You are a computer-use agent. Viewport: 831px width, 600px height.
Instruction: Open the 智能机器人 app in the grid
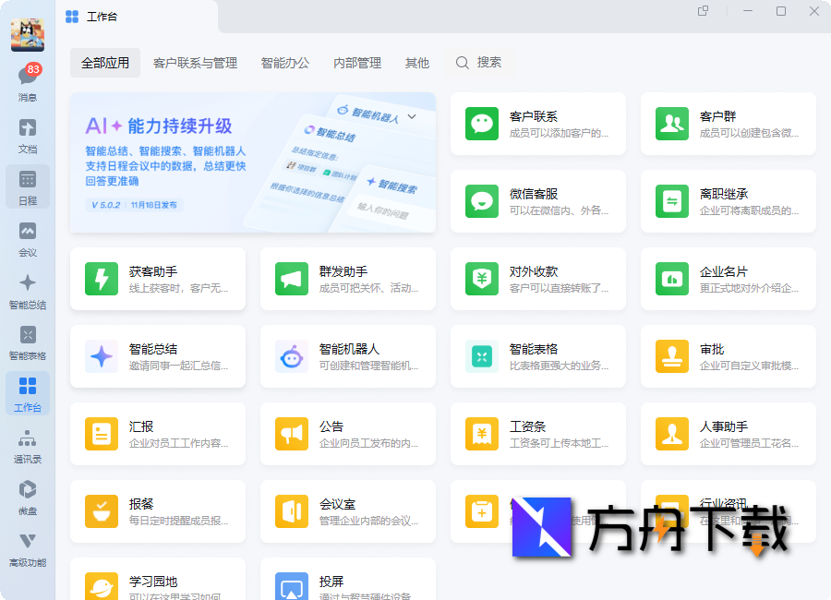(347, 355)
